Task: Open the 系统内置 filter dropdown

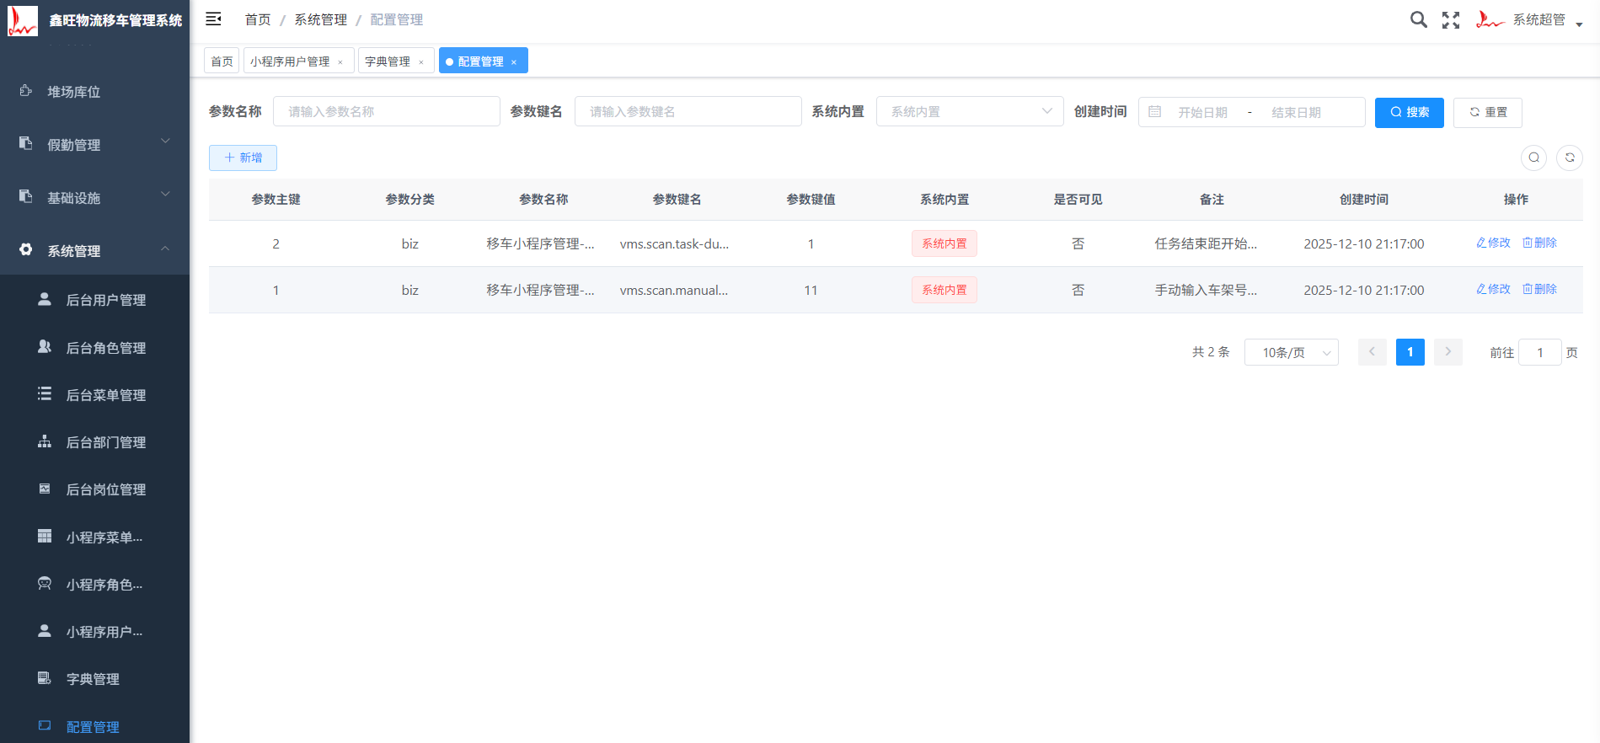Action: [x=969, y=111]
